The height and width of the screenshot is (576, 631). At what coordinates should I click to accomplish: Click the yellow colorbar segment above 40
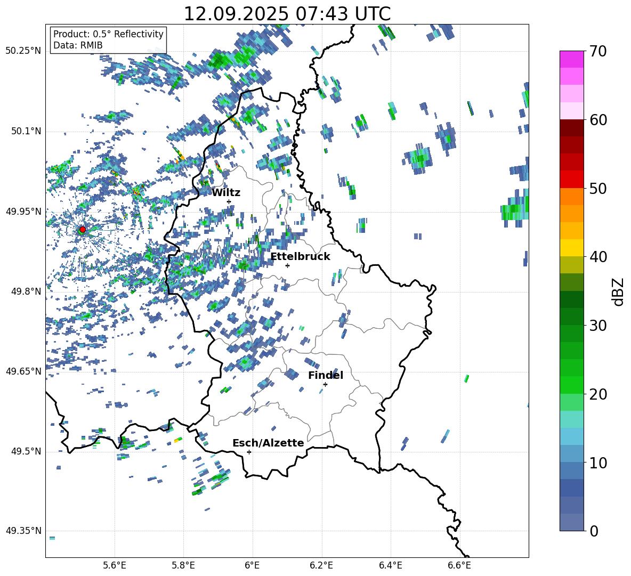(572, 248)
